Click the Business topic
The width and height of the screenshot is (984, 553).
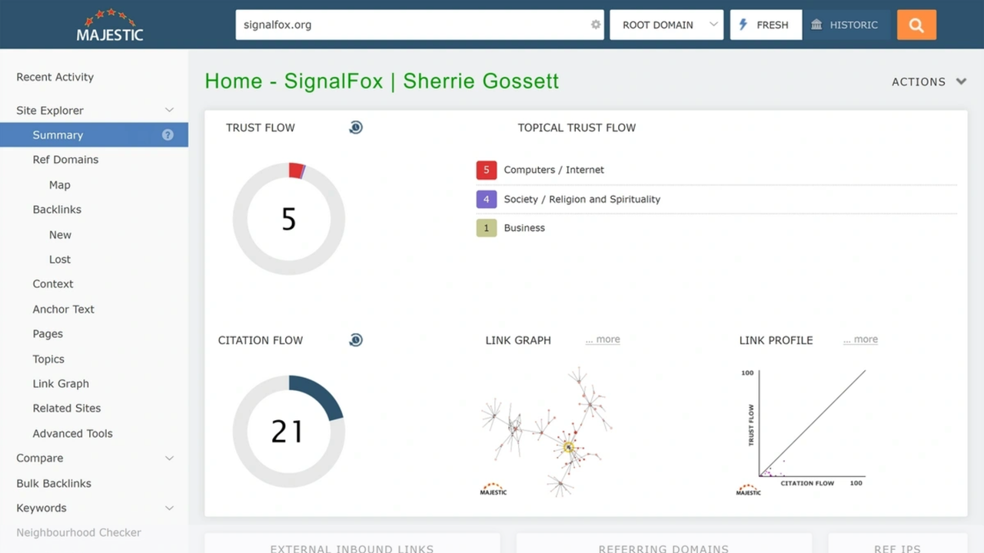524,228
